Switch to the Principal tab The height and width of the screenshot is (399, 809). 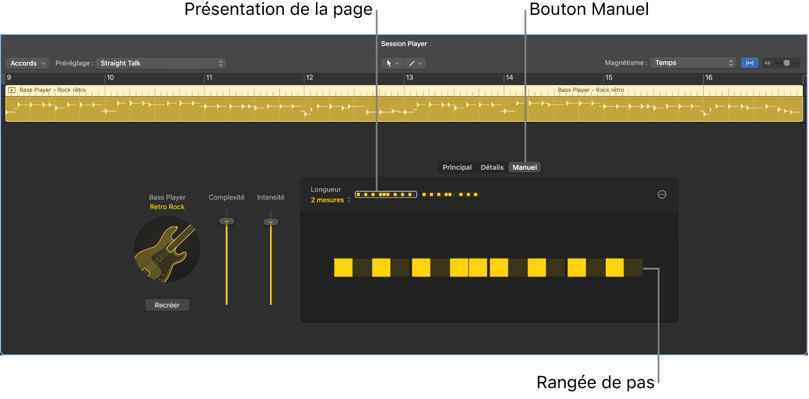click(x=457, y=167)
